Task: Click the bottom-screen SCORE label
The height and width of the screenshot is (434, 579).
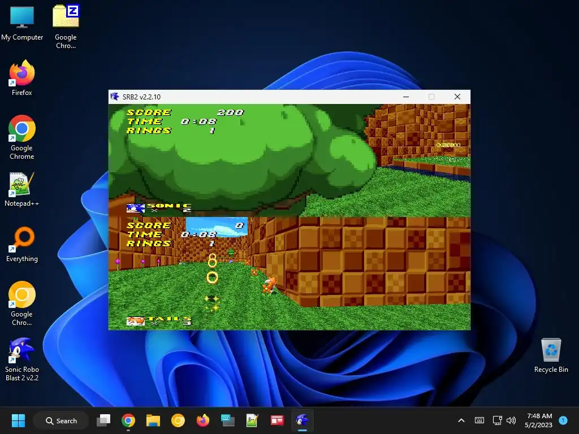Action: pyautogui.click(x=149, y=225)
